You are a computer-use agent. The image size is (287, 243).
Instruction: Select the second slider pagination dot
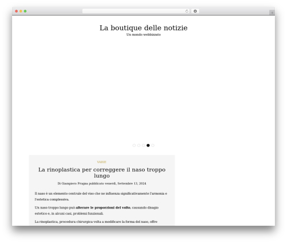[x=139, y=145]
